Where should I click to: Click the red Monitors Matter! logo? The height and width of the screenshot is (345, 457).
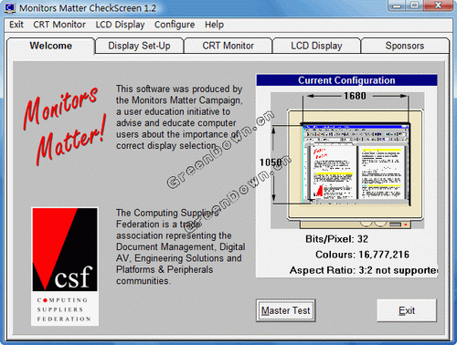tap(65, 125)
